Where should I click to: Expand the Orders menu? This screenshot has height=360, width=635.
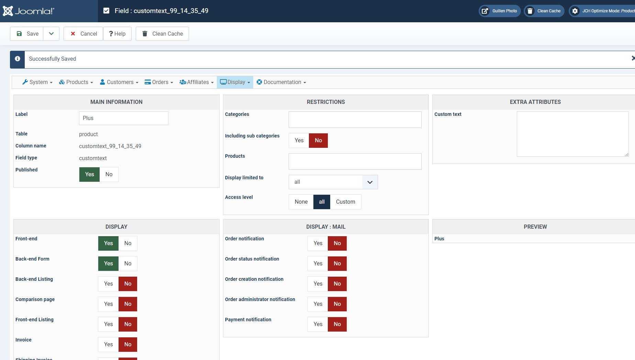tap(159, 82)
